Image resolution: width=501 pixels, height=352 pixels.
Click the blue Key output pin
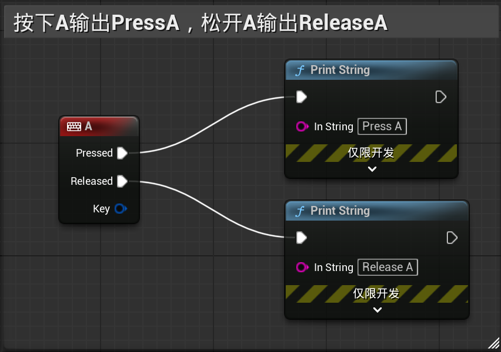pos(120,209)
